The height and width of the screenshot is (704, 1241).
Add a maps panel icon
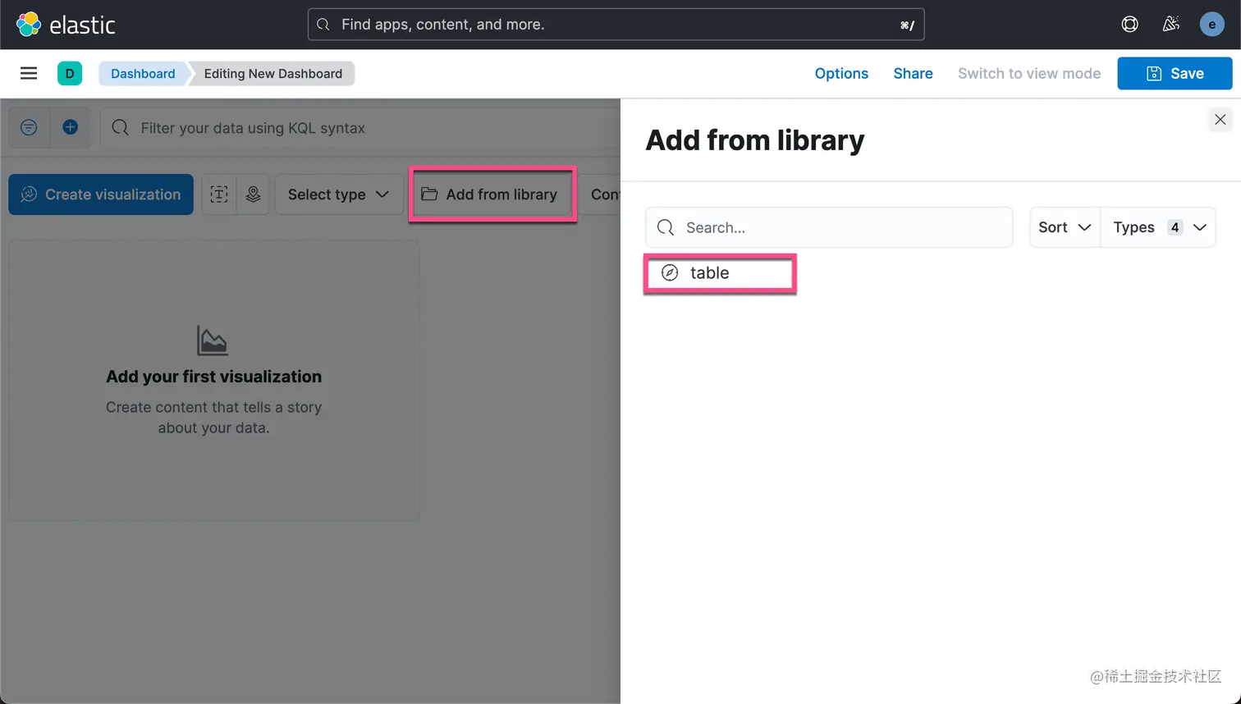coord(253,194)
